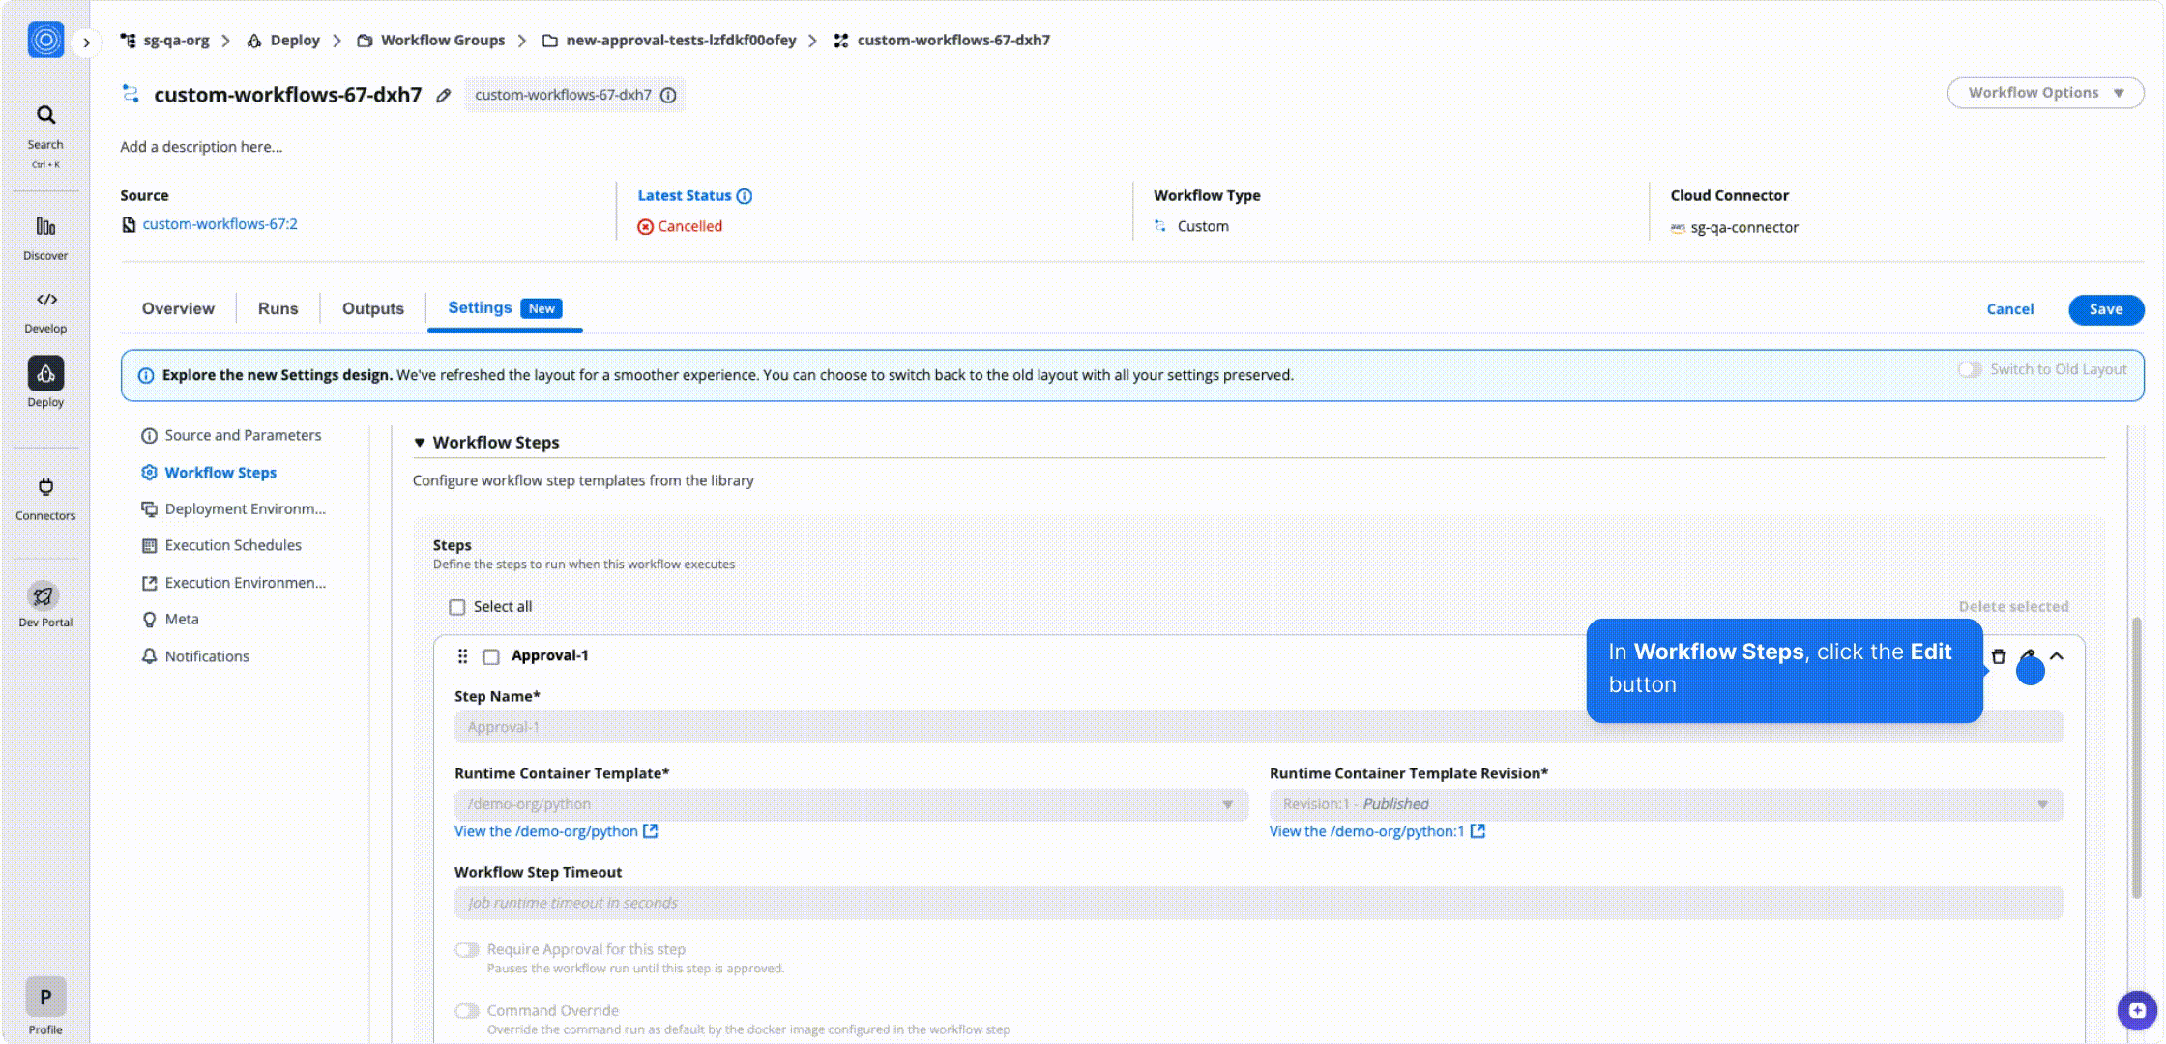Click the edit pencil next to workflow name
The image size is (2166, 1044).
tap(443, 96)
